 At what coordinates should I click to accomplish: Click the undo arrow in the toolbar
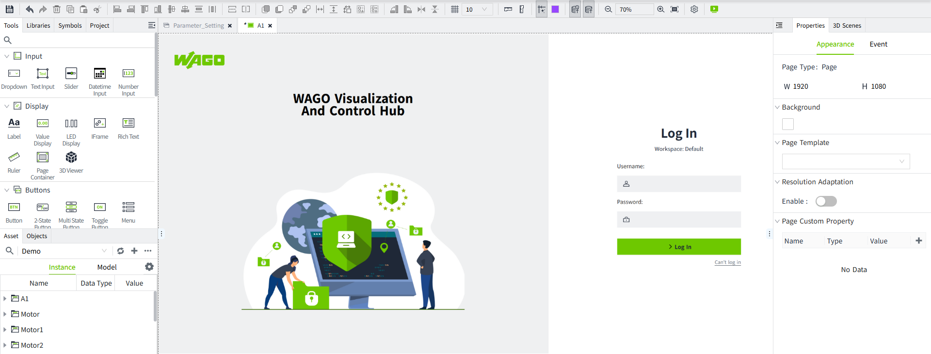[30, 9]
